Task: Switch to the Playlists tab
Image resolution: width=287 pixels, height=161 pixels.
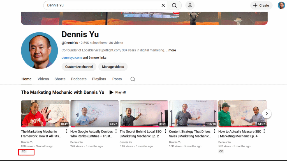Action: [99, 79]
